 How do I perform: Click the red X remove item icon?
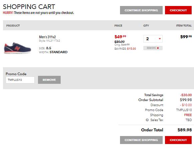[x=158, y=48]
